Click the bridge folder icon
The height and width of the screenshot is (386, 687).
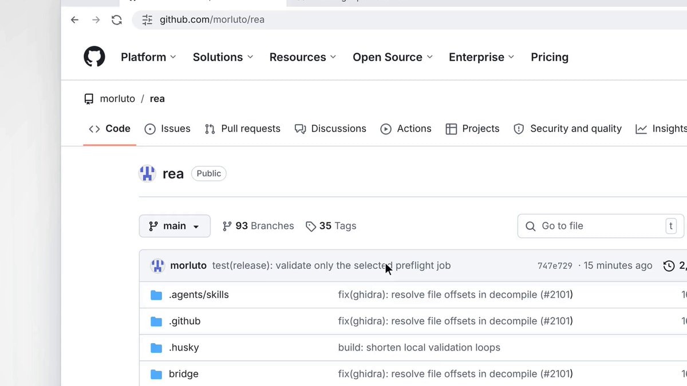[156, 374]
